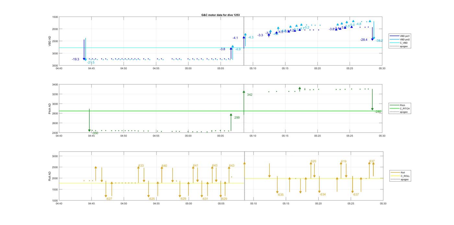Click the '-19.3' VBD data label

pyautogui.click(x=76, y=59)
